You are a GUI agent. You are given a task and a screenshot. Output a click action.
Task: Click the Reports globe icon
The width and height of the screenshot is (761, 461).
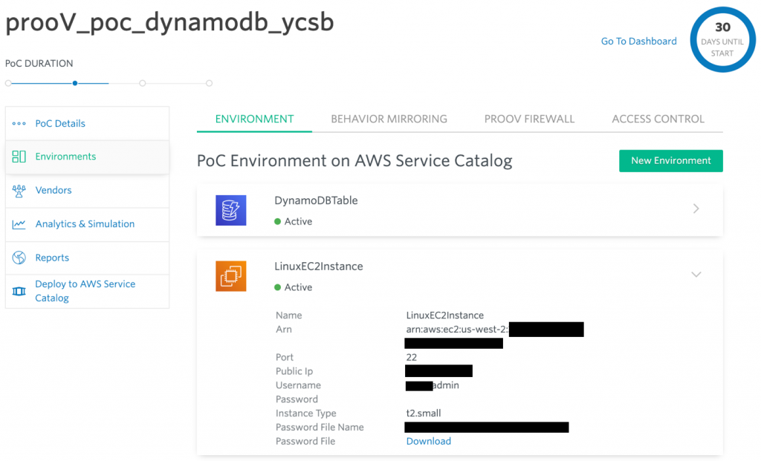pos(19,258)
